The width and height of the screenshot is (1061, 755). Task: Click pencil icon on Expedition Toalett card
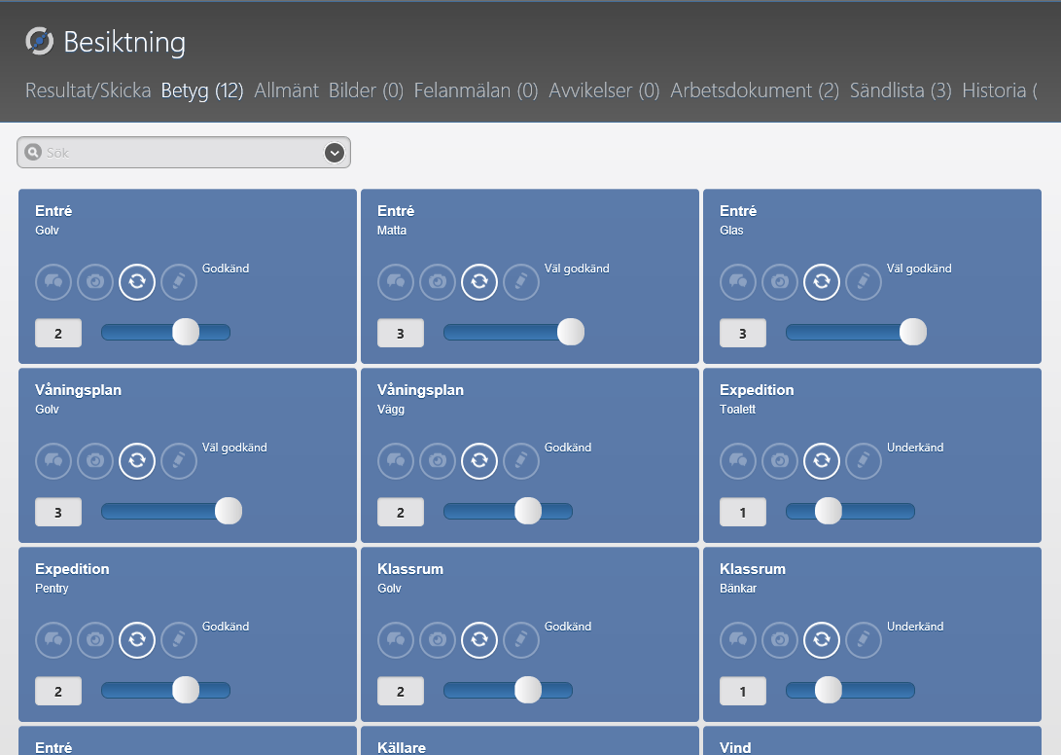tap(865, 461)
